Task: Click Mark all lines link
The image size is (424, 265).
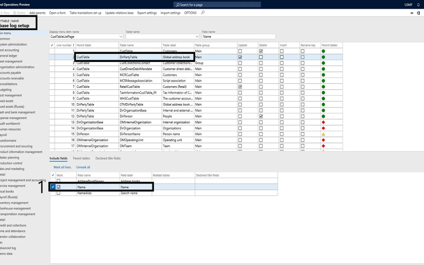Action: coord(63,167)
